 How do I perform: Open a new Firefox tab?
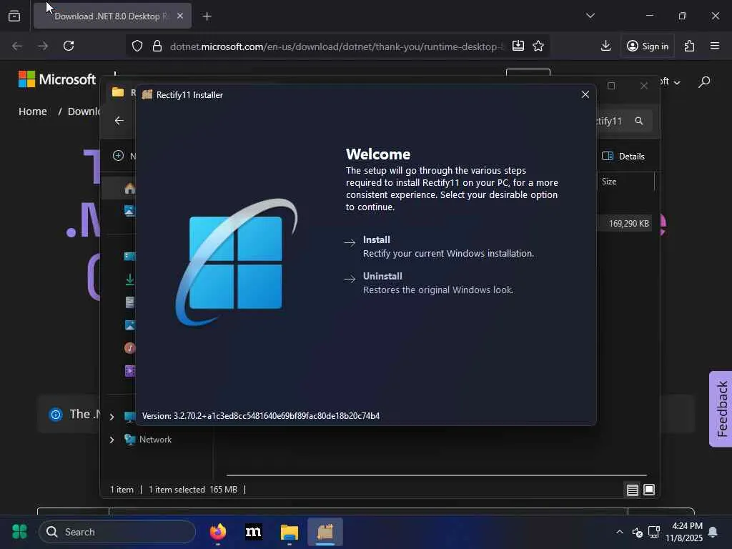click(207, 16)
